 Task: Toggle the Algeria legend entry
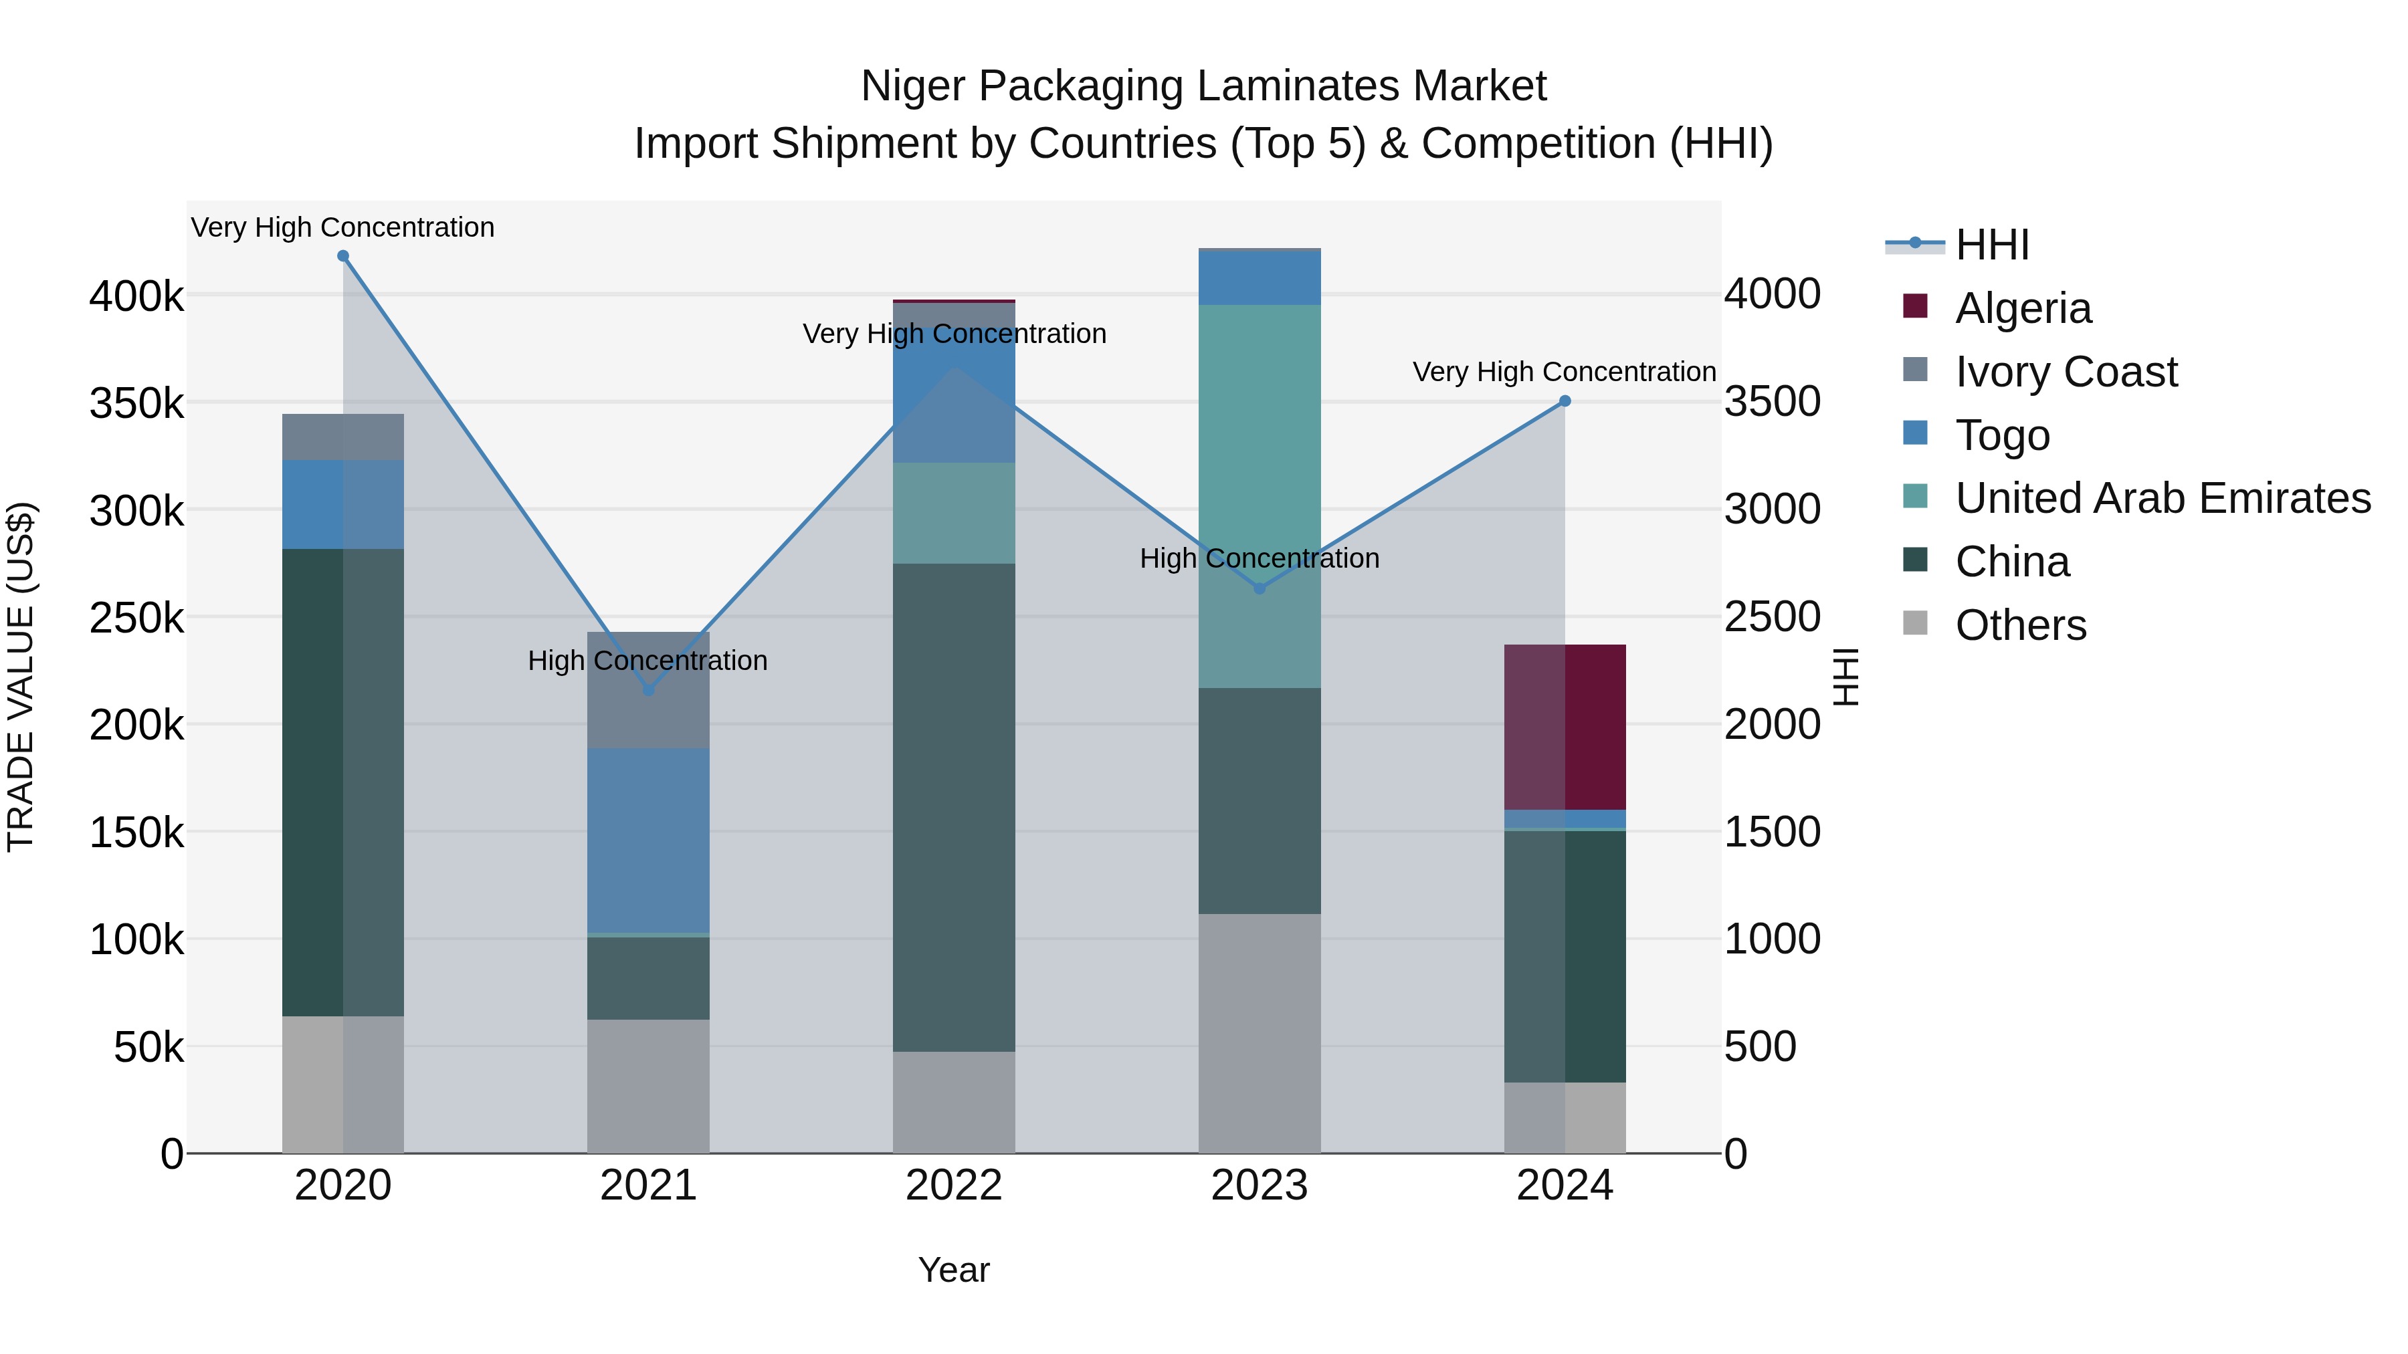click(x=1997, y=308)
